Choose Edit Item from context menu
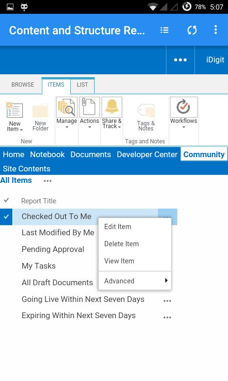Viewport: 228px width, 381px height. 117,227
